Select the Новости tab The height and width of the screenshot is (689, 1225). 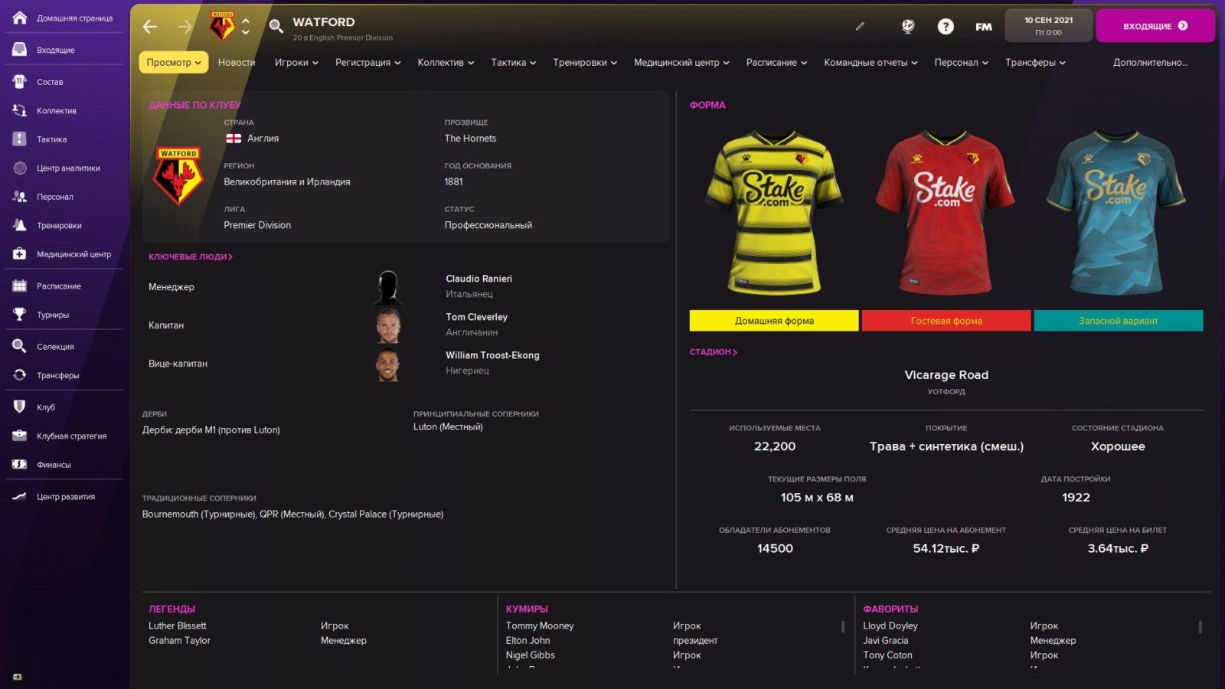pos(237,63)
